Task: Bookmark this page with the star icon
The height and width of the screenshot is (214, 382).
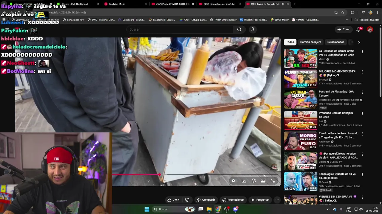Action: coord(343,12)
